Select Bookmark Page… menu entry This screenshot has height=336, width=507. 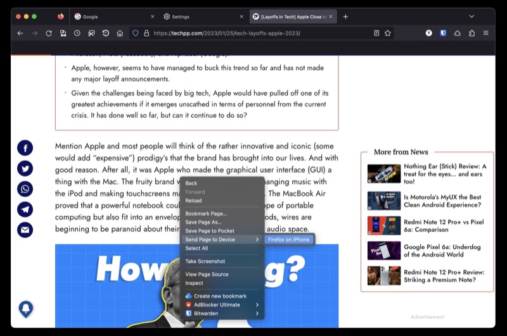click(x=221, y=213)
